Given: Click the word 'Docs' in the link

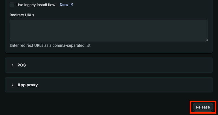Looking at the screenshot, I should click(64, 5).
